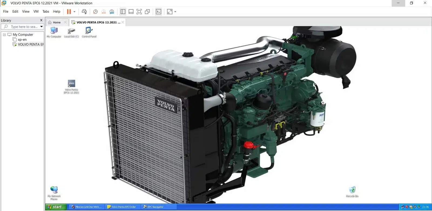Take a snapshot of the virtual machine
This screenshot has width=432, height=211.
95,12
